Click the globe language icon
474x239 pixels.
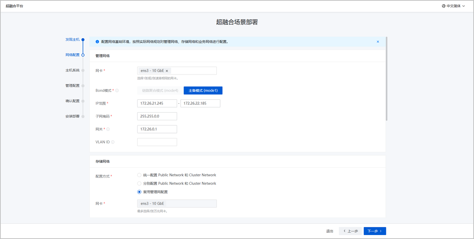pyautogui.click(x=444, y=6)
